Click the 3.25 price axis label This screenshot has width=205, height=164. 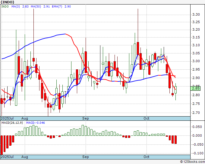196,22
